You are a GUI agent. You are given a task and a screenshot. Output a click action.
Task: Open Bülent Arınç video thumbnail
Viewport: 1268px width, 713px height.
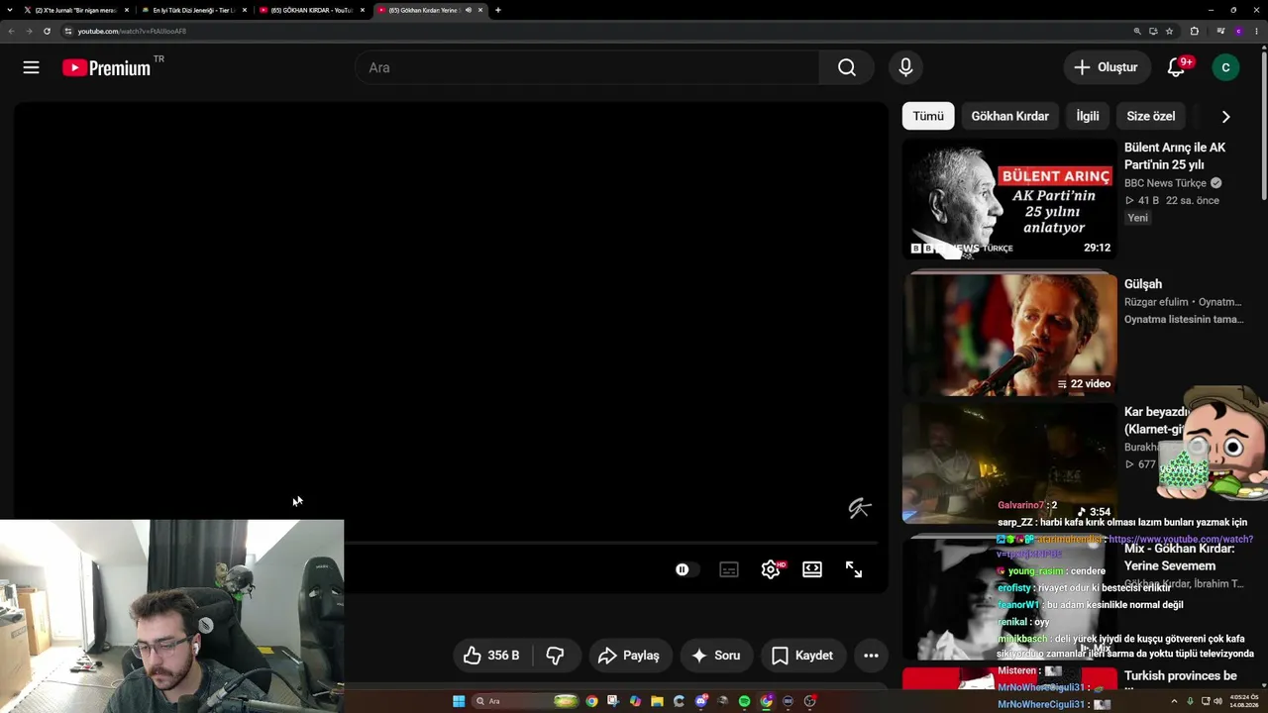(x=1009, y=199)
